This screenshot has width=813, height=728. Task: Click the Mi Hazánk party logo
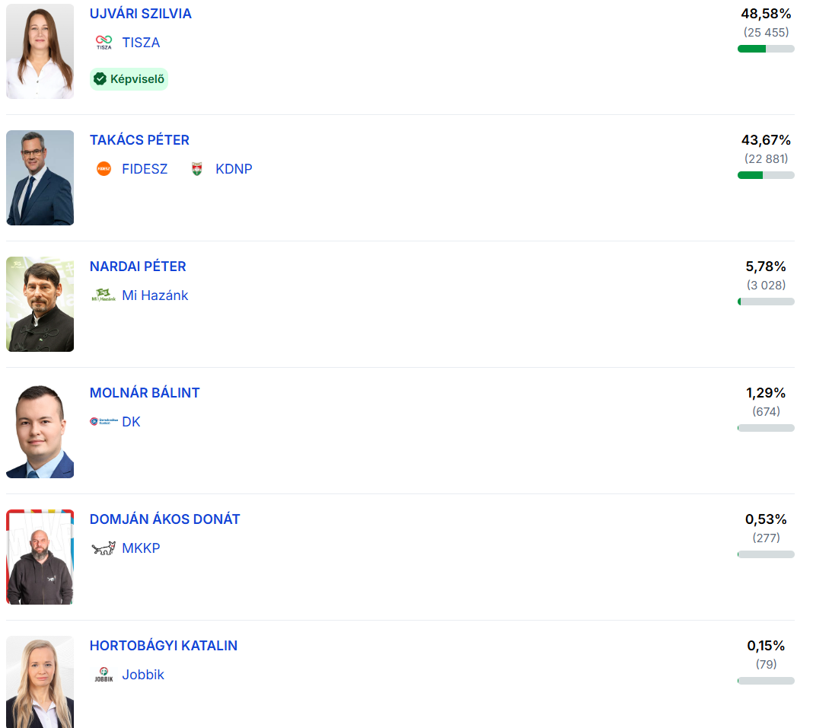(104, 295)
